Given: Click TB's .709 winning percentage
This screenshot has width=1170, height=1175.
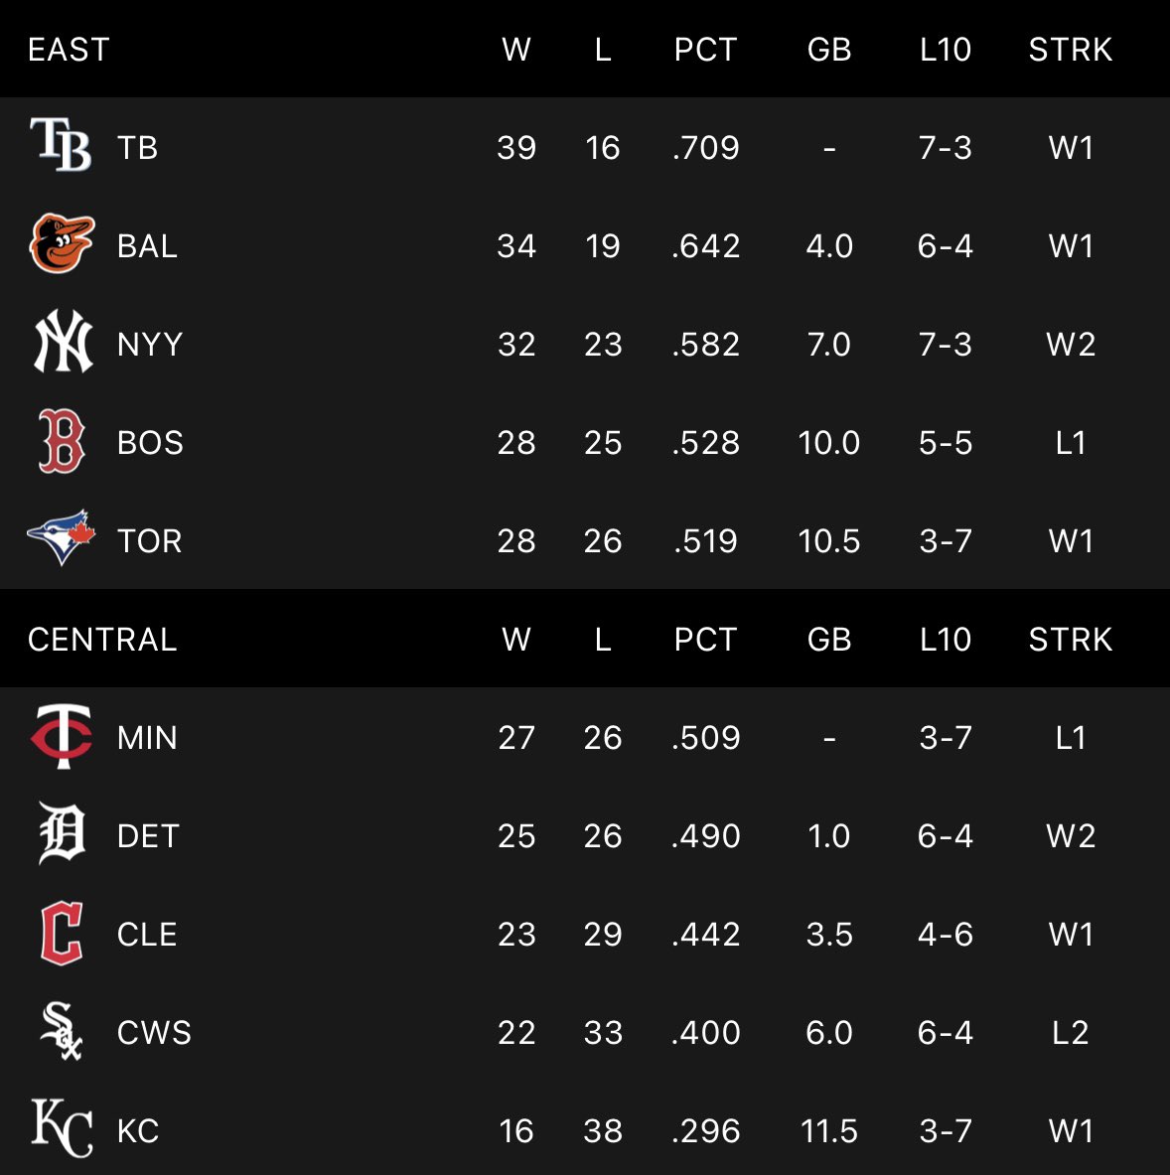Looking at the screenshot, I should click(x=706, y=148).
